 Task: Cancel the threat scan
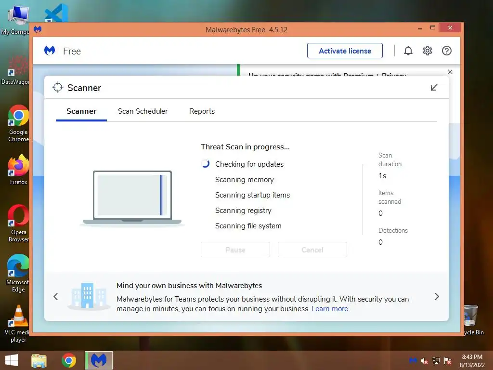312,250
